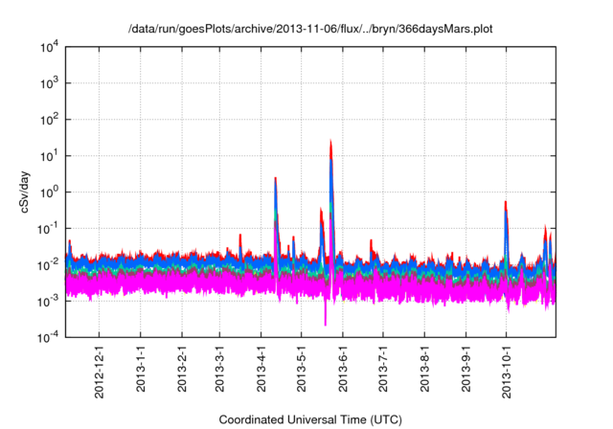The width and height of the screenshot is (613, 429).
Task: Click the 10^0 y-axis tick label
Action: click(x=49, y=192)
